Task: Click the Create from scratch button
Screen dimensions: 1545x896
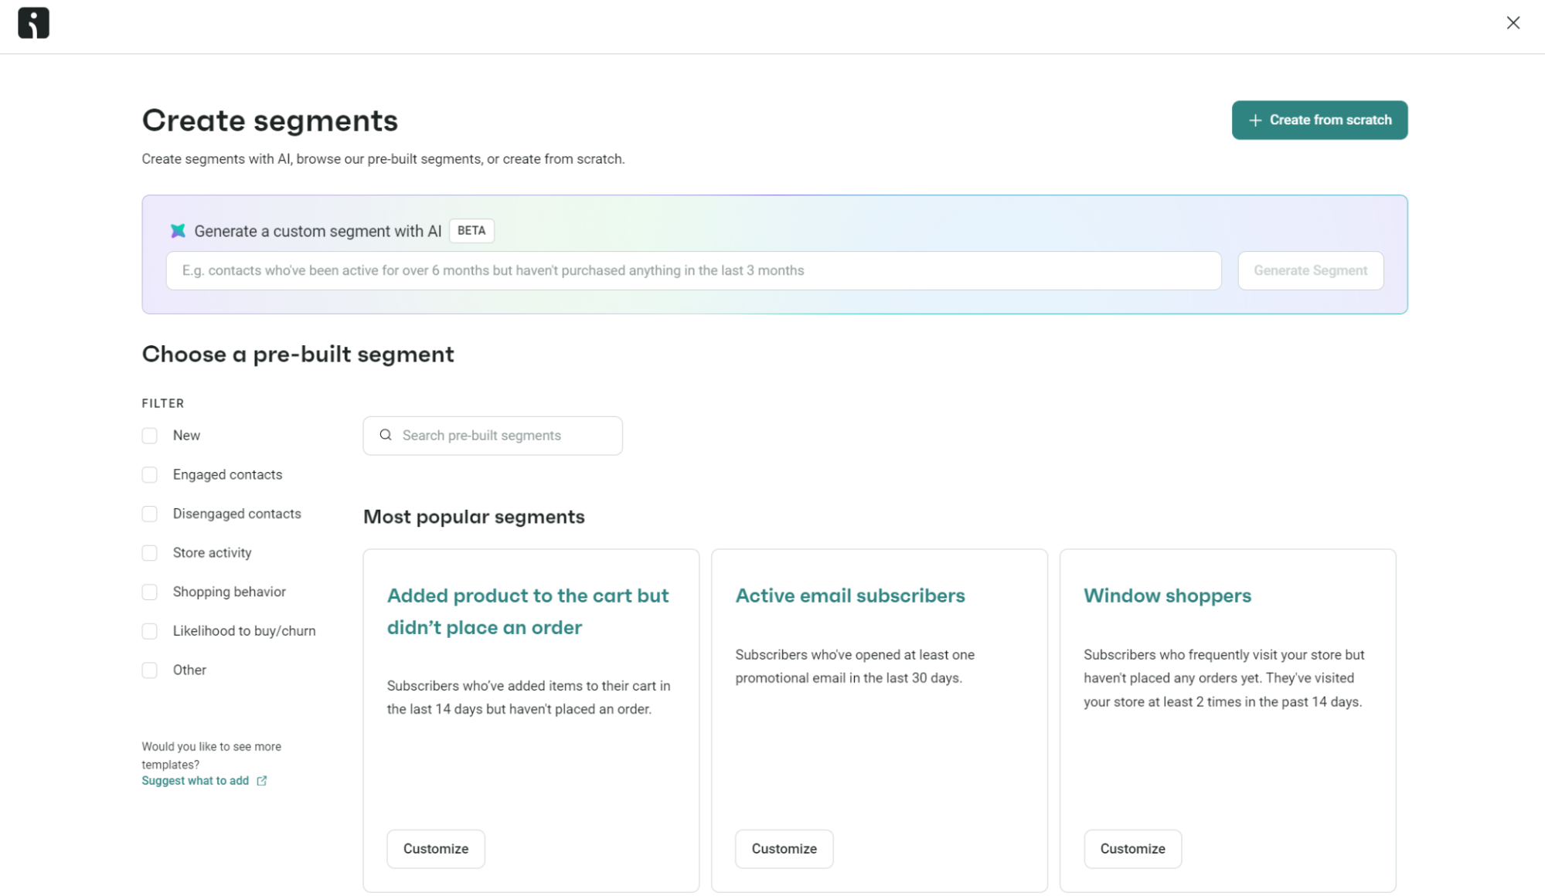Action: coord(1319,120)
